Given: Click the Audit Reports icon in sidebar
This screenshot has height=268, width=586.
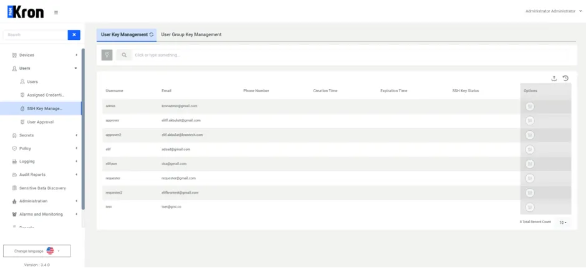Looking at the screenshot, I should 14,175.
